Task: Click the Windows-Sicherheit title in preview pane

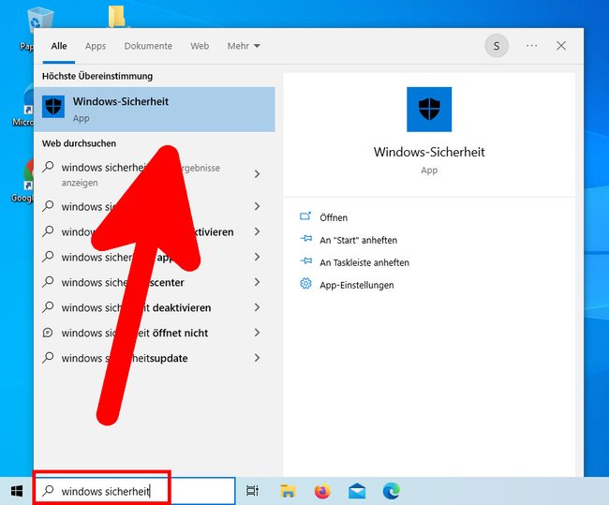Action: click(429, 152)
